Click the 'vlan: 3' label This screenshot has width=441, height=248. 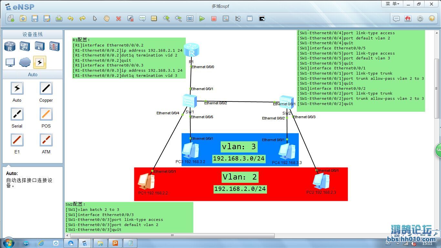(239, 147)
